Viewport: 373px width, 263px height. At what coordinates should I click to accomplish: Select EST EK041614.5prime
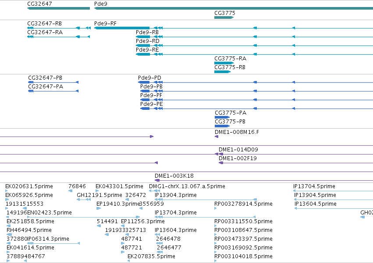(30, 248)
